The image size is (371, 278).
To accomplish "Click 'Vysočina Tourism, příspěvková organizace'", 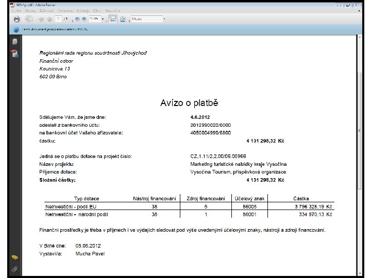I will point(238,172).
